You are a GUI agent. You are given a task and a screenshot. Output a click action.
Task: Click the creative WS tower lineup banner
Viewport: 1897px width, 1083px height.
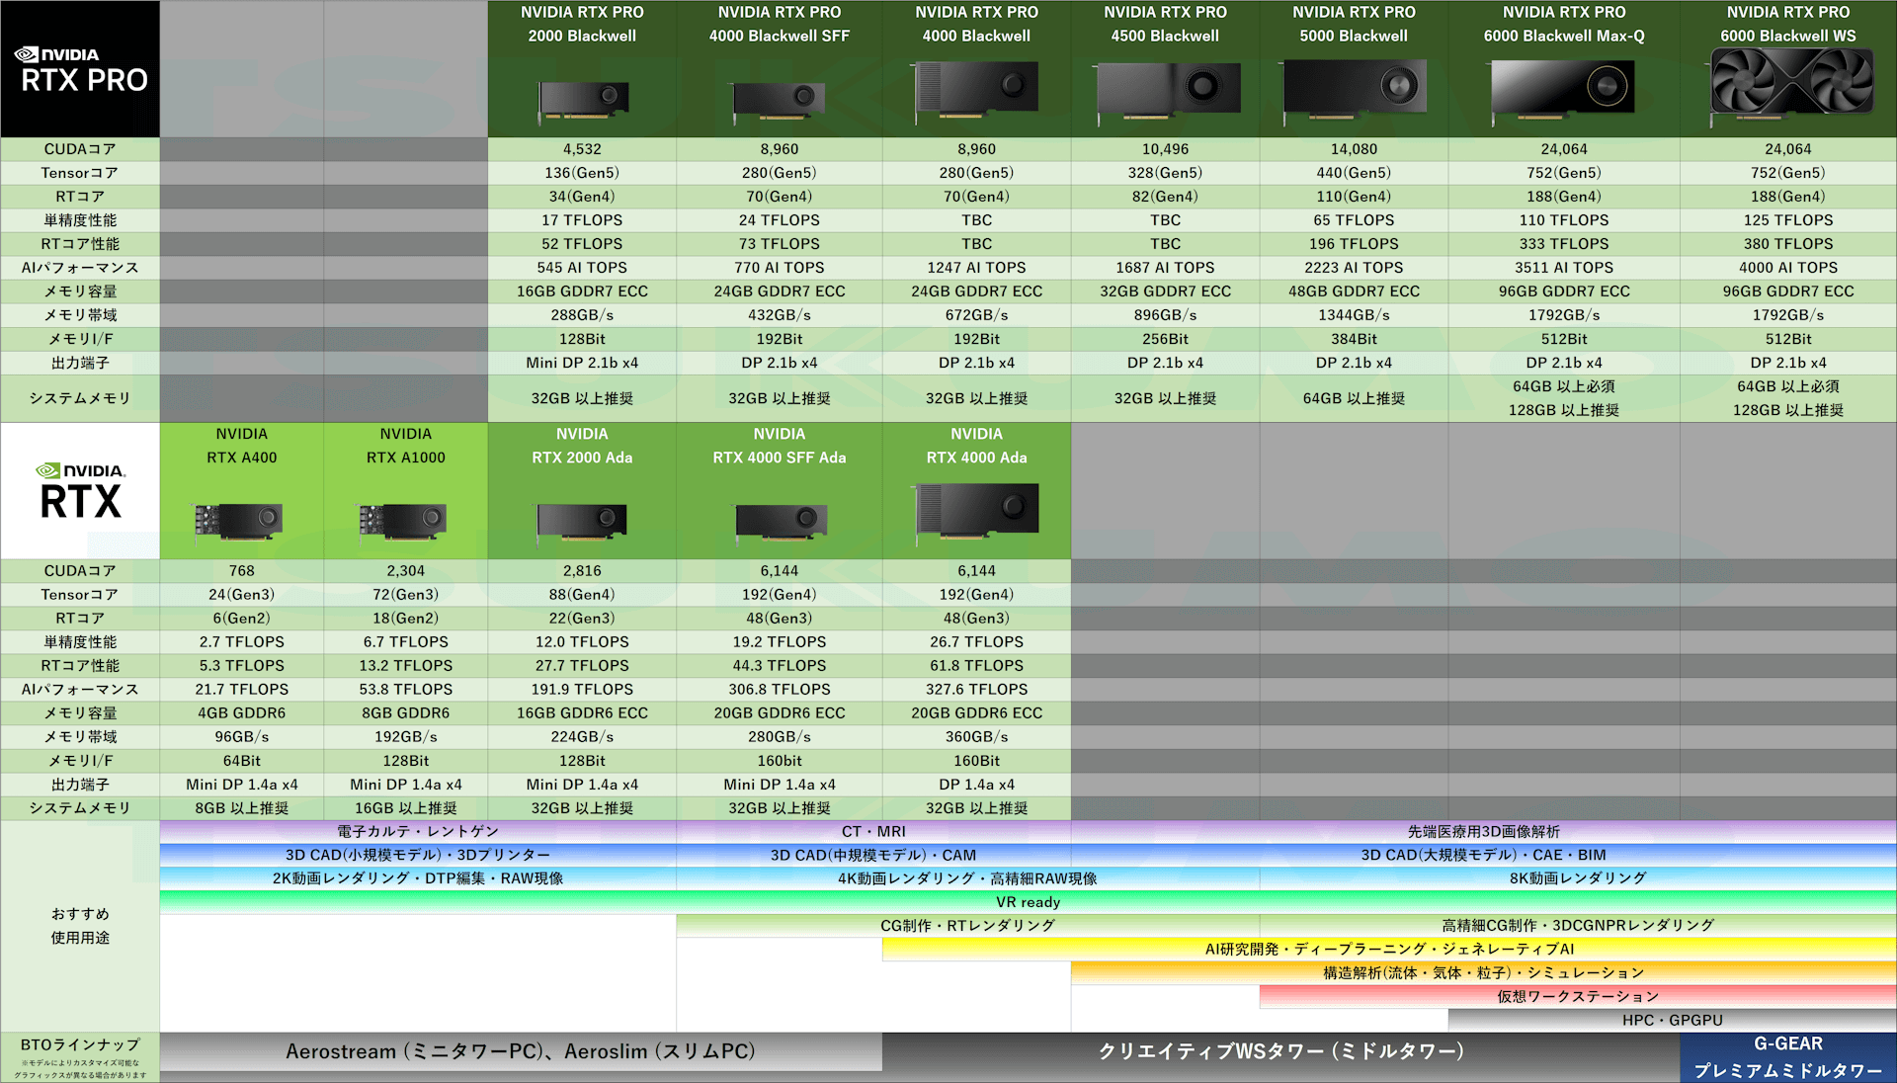pyautogui.click(x=1280, y=1051)
